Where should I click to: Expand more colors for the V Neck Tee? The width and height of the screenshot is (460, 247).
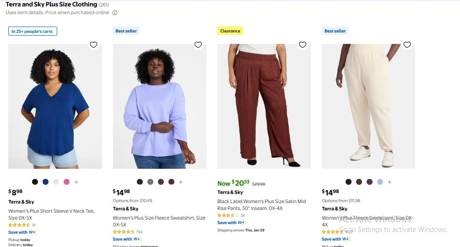pos(76,182)
